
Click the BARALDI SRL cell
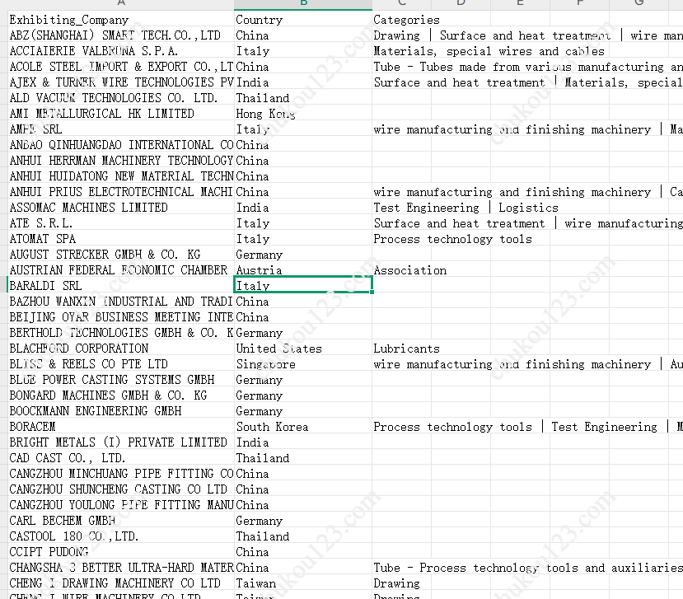click(120, 286)
